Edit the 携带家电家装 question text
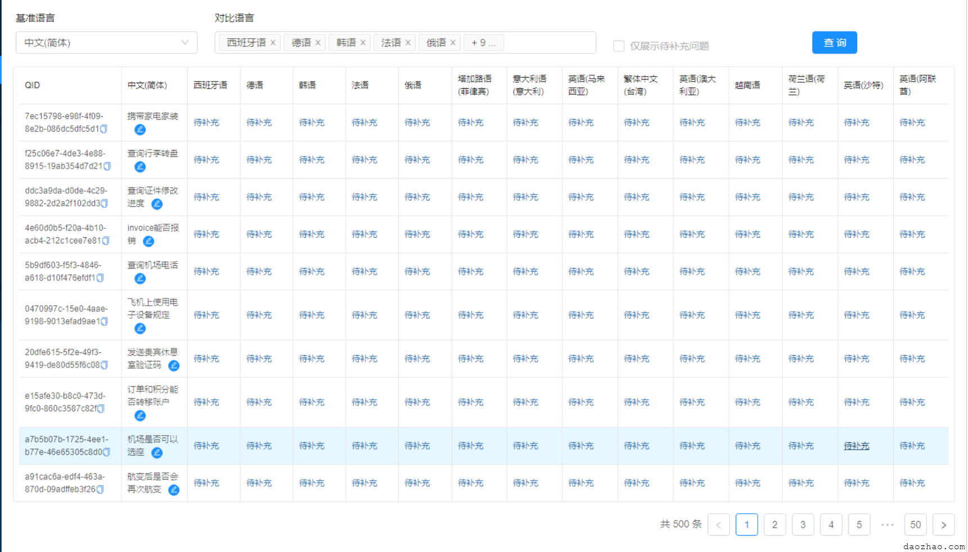 tap(140, 130)
